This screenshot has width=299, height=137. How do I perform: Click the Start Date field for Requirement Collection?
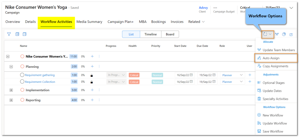pos(184,82)
